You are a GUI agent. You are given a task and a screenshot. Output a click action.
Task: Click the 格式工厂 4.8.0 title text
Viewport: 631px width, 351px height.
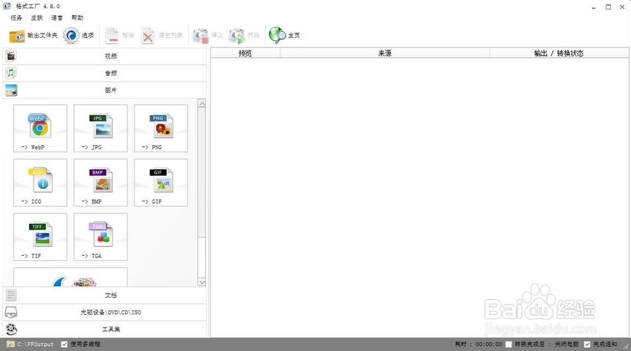pos(38,6)
